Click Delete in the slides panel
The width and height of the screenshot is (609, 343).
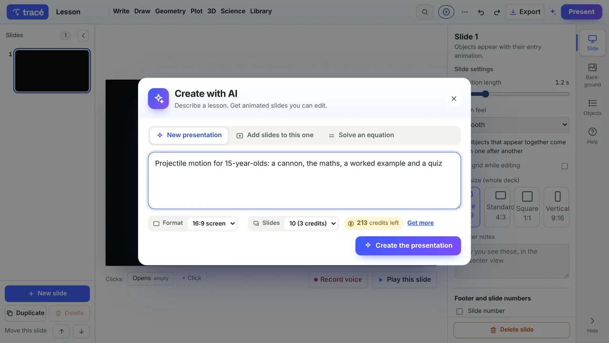69,313
